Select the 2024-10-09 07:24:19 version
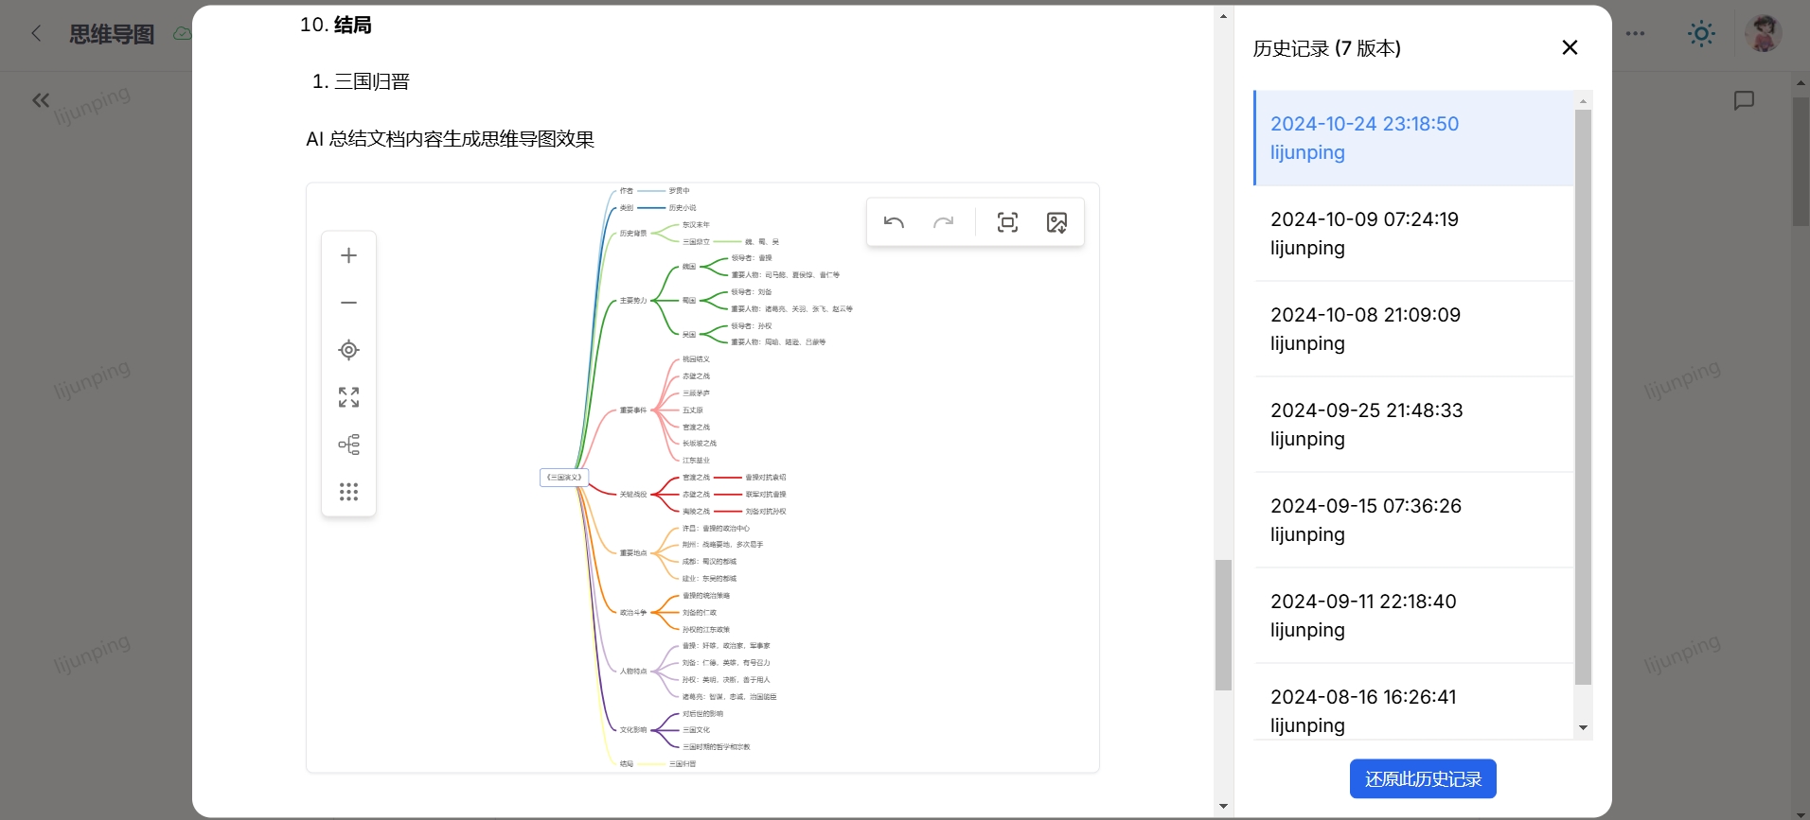The width and height of the screenshot is (1810, 820). point(1414,234)
